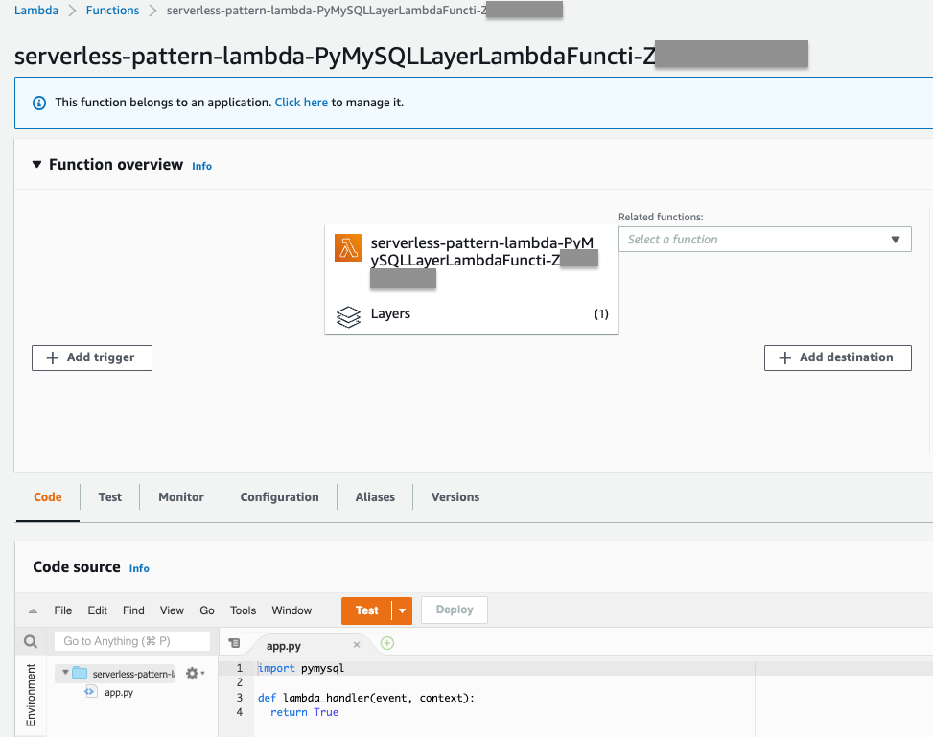Image resolution: width=933 pixels, height=737 pixels.
Task: Open environment settings gear icon
Action: [192, 674]
